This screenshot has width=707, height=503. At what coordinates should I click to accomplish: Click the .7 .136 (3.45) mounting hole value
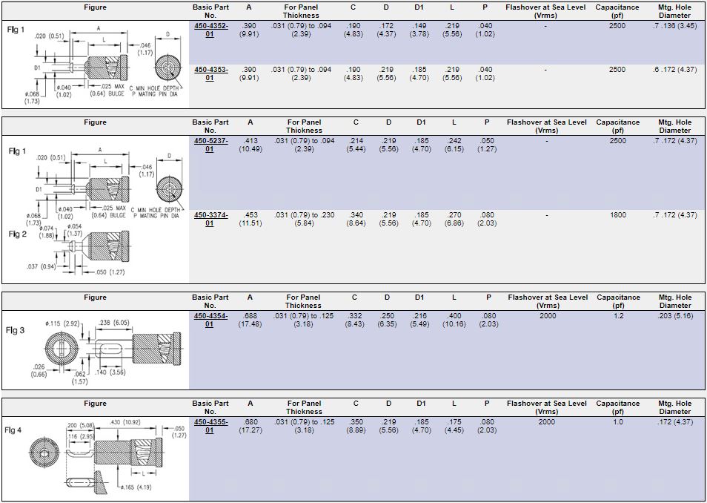pos(674,26)
